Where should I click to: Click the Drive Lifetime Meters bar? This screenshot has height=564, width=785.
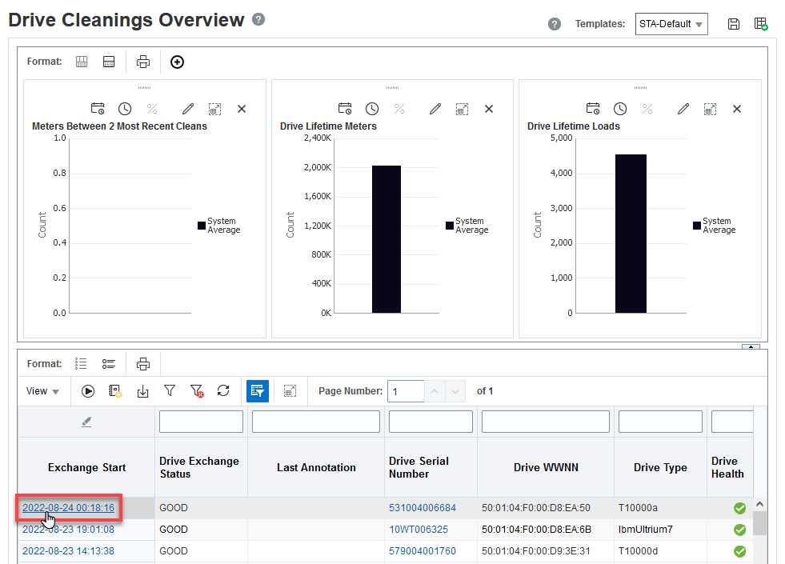pos(386,239)
